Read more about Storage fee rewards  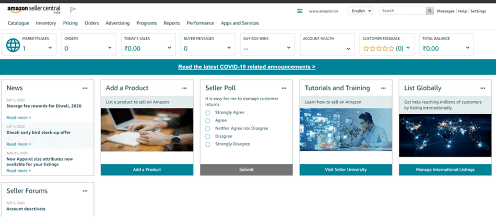[19, 117]
